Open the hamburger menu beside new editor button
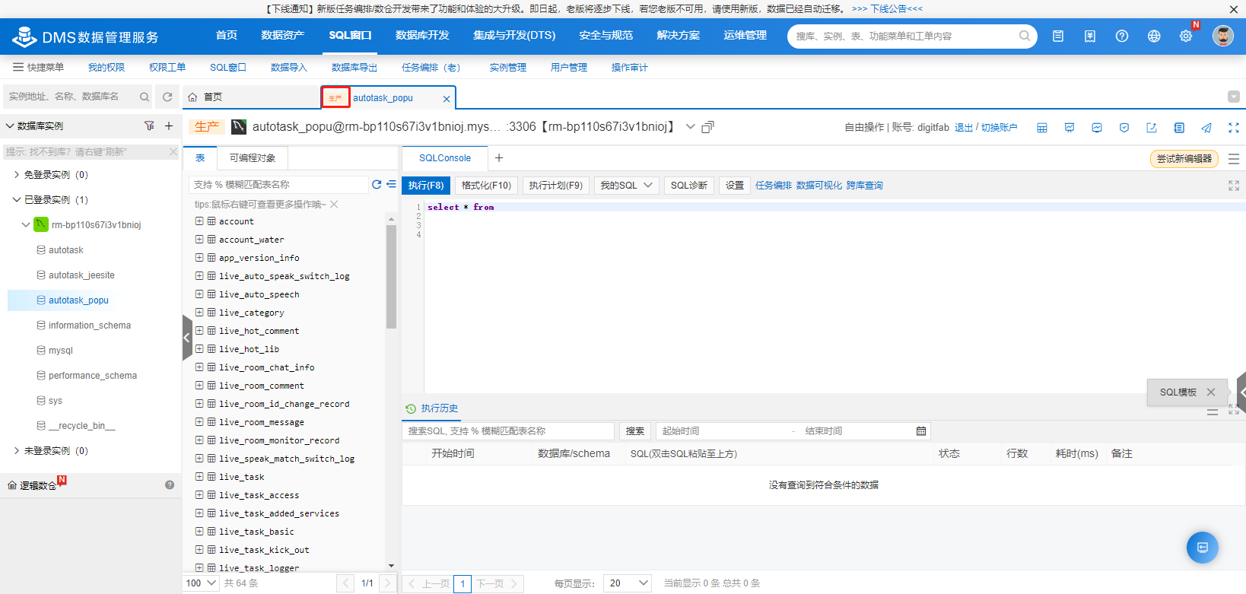 coord(1234,159)
